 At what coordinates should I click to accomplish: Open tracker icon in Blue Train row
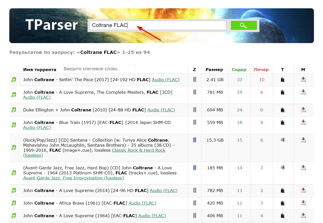283,122
